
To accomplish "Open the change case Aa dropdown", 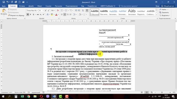I will 53,10.
